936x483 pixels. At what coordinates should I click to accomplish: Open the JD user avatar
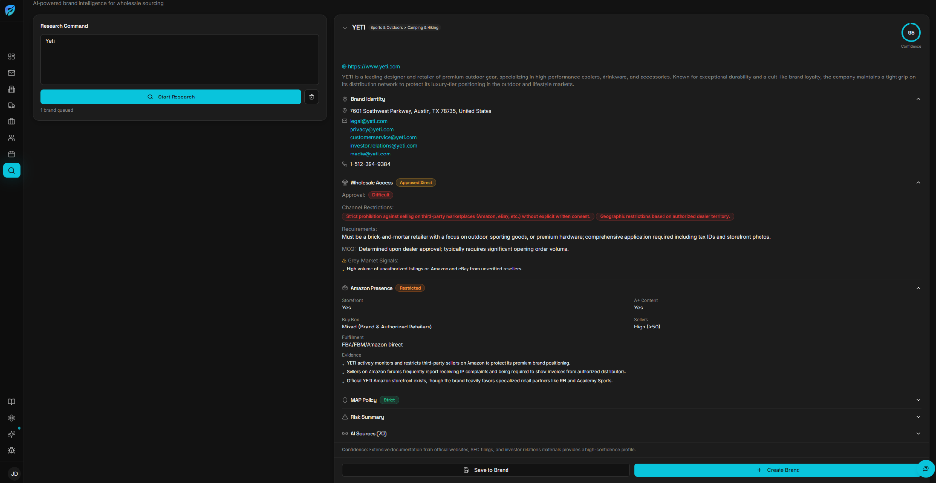click(x=14, y=474)
